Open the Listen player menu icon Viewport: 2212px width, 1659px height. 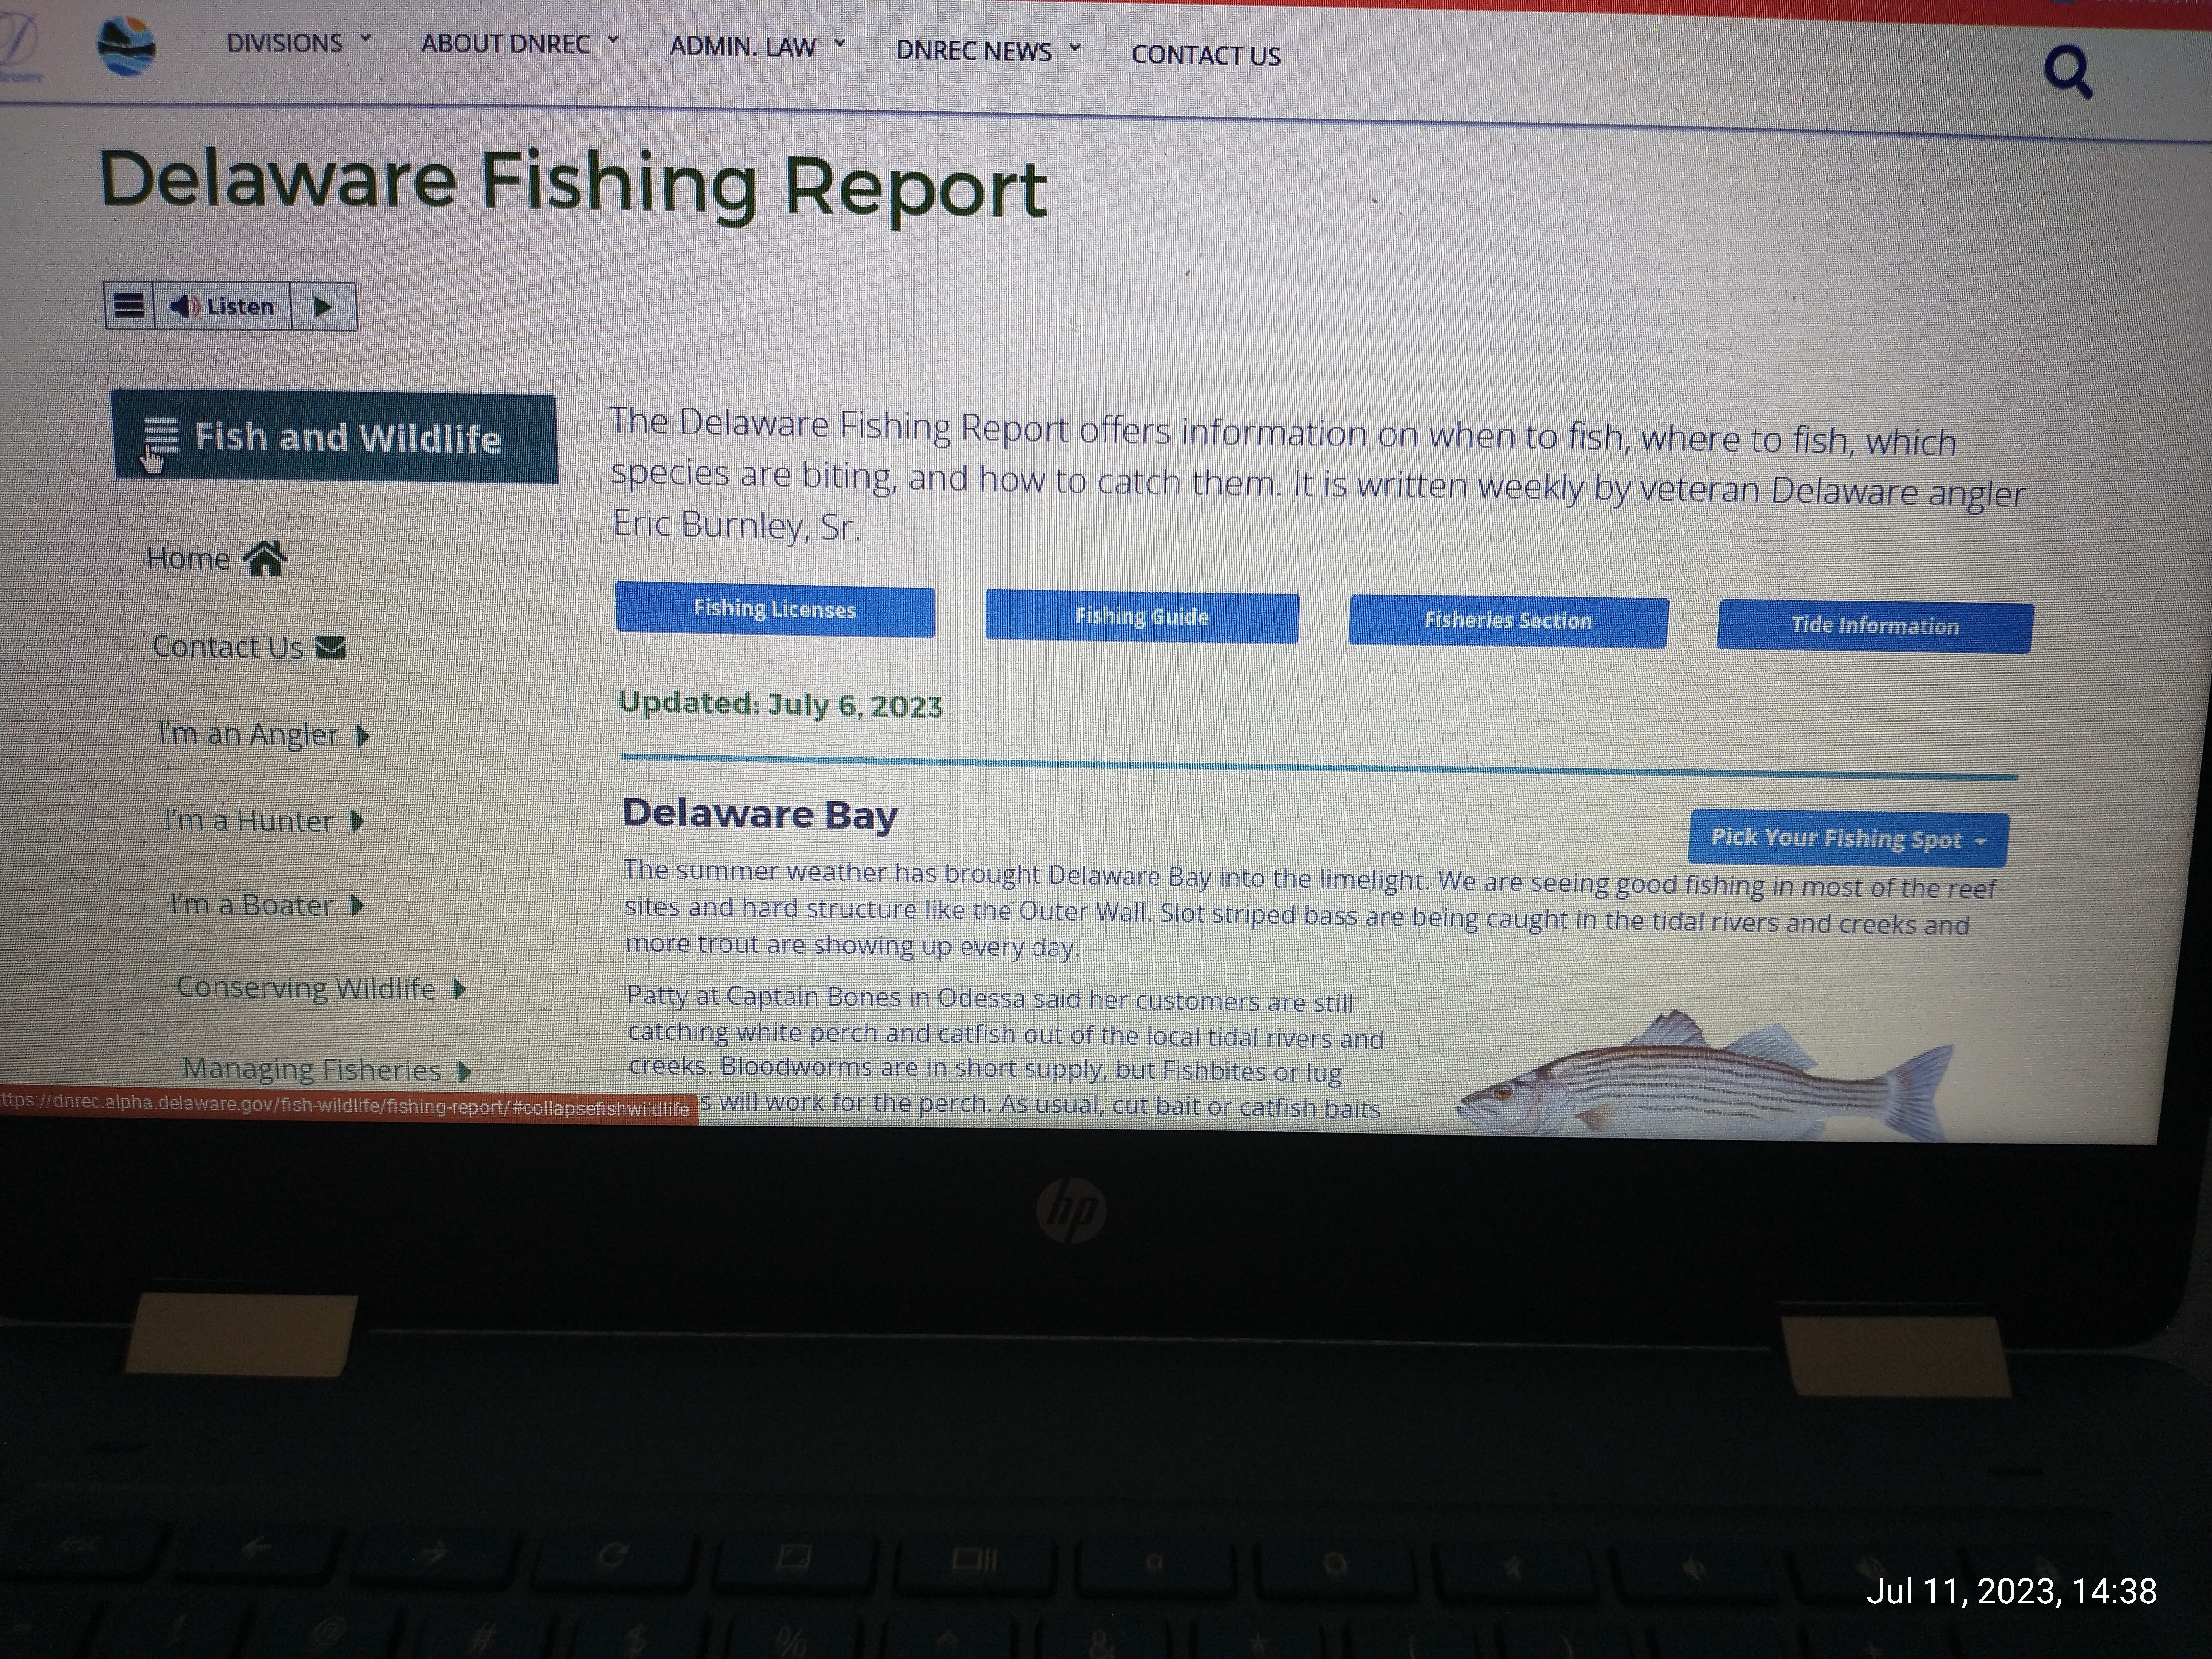[129, 305]
